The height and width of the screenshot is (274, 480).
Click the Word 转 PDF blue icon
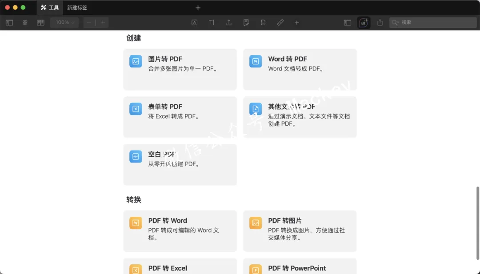(x=256, y=61)
